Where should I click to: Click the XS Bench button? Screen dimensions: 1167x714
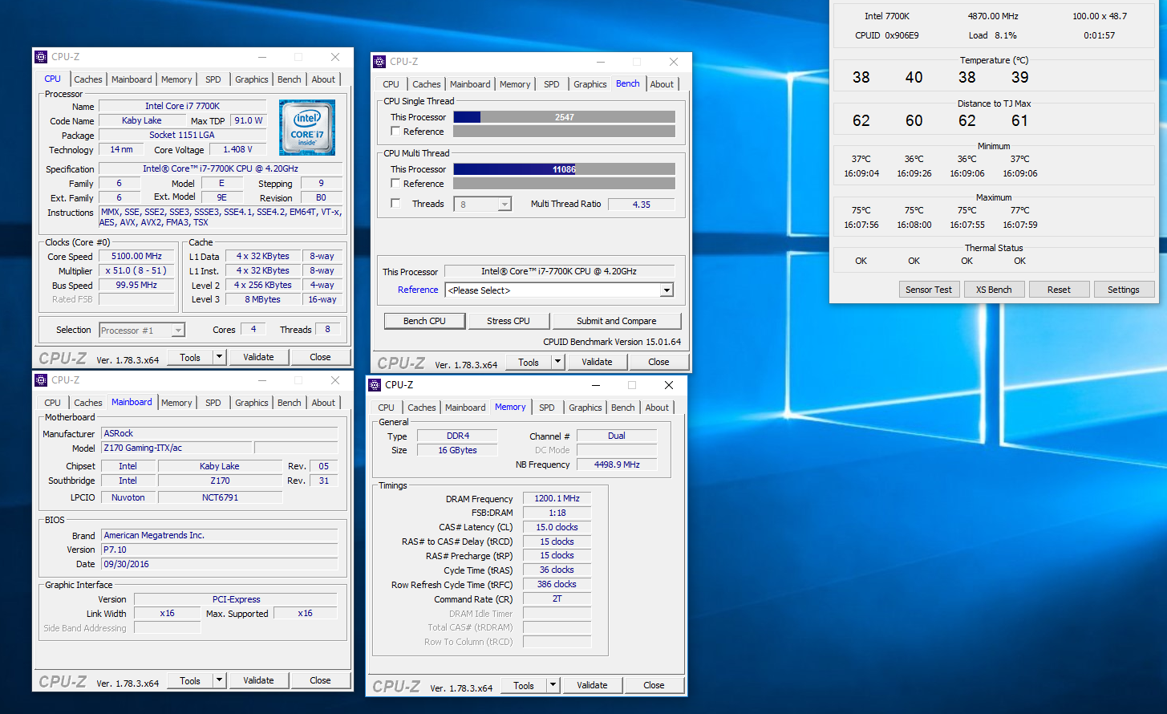pyautogui.click(x=994, y=290)
